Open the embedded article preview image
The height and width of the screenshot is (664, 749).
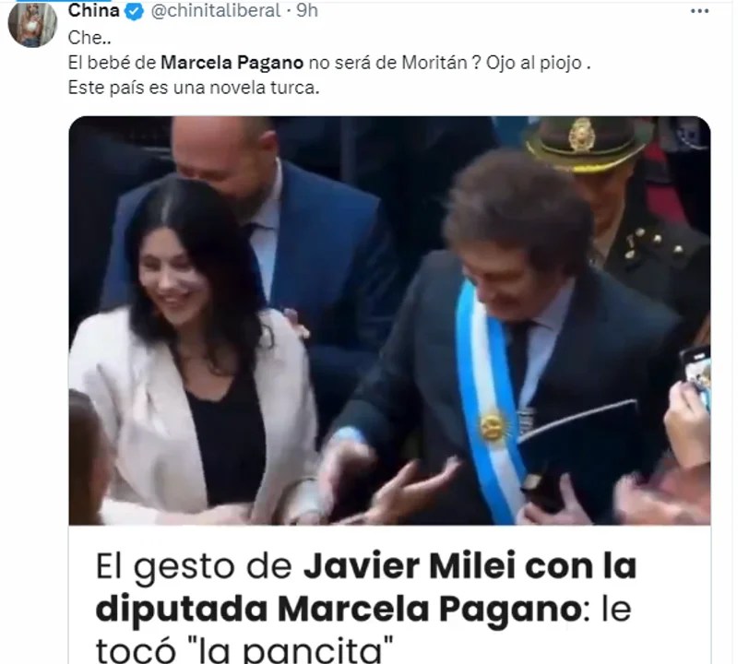(x=389, y=321)
